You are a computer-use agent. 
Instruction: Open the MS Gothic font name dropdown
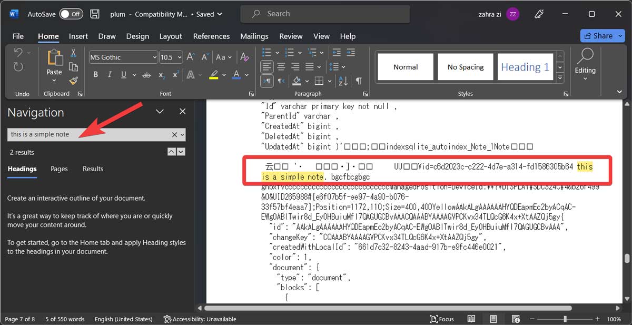[154, 56]
